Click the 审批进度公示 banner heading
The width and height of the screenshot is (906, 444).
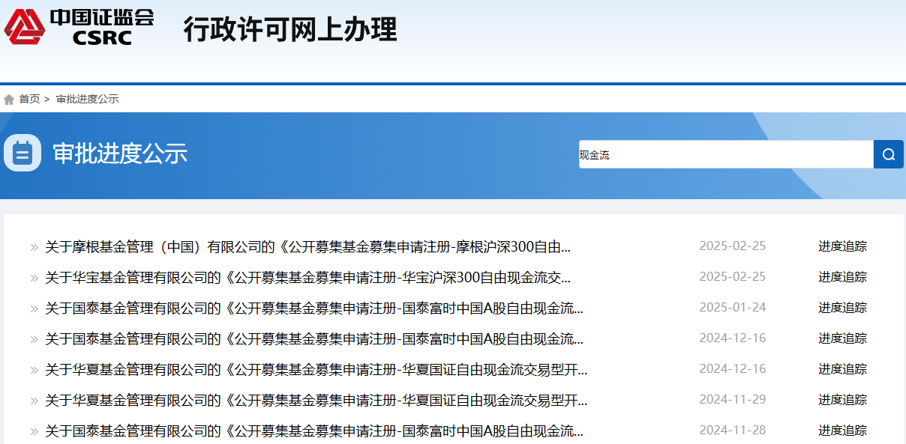click(120, 153)
